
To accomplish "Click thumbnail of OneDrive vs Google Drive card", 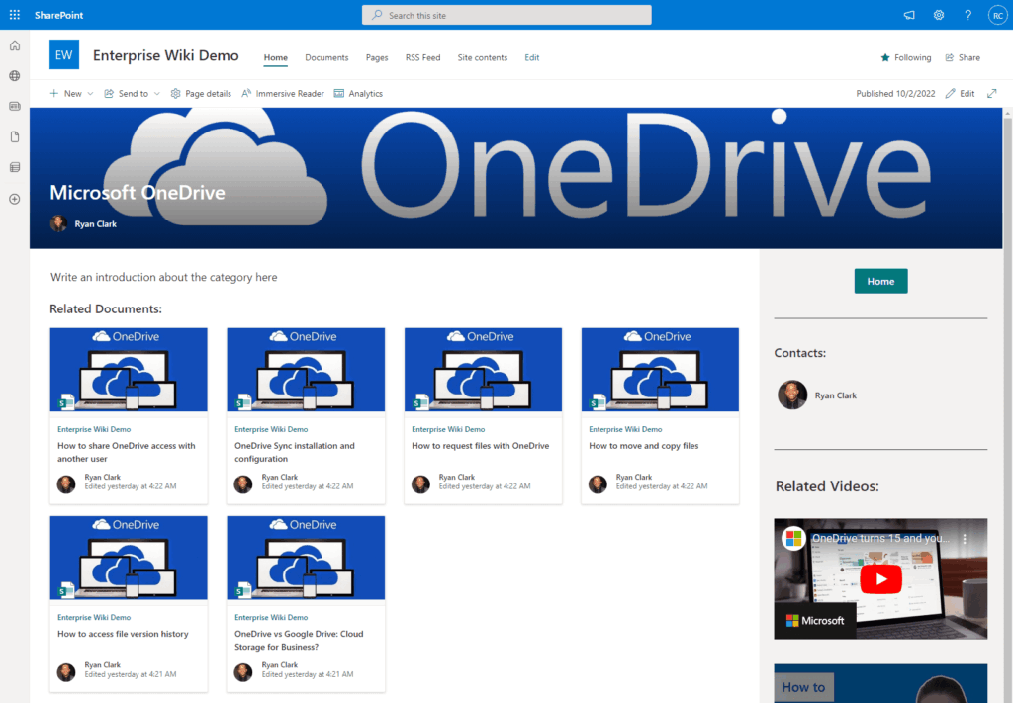I will pyautogui.click(x=306, y=558).
